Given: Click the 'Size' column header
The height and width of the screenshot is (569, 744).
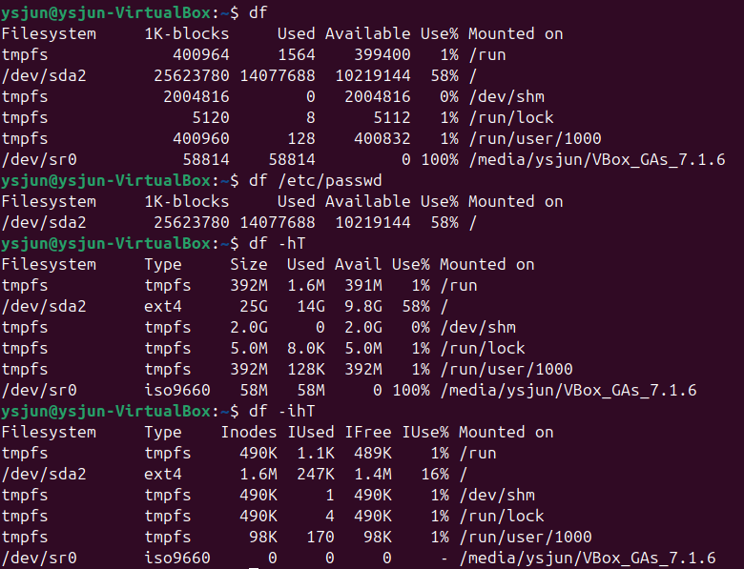Looking at the screenshot, I should [249, 265].
